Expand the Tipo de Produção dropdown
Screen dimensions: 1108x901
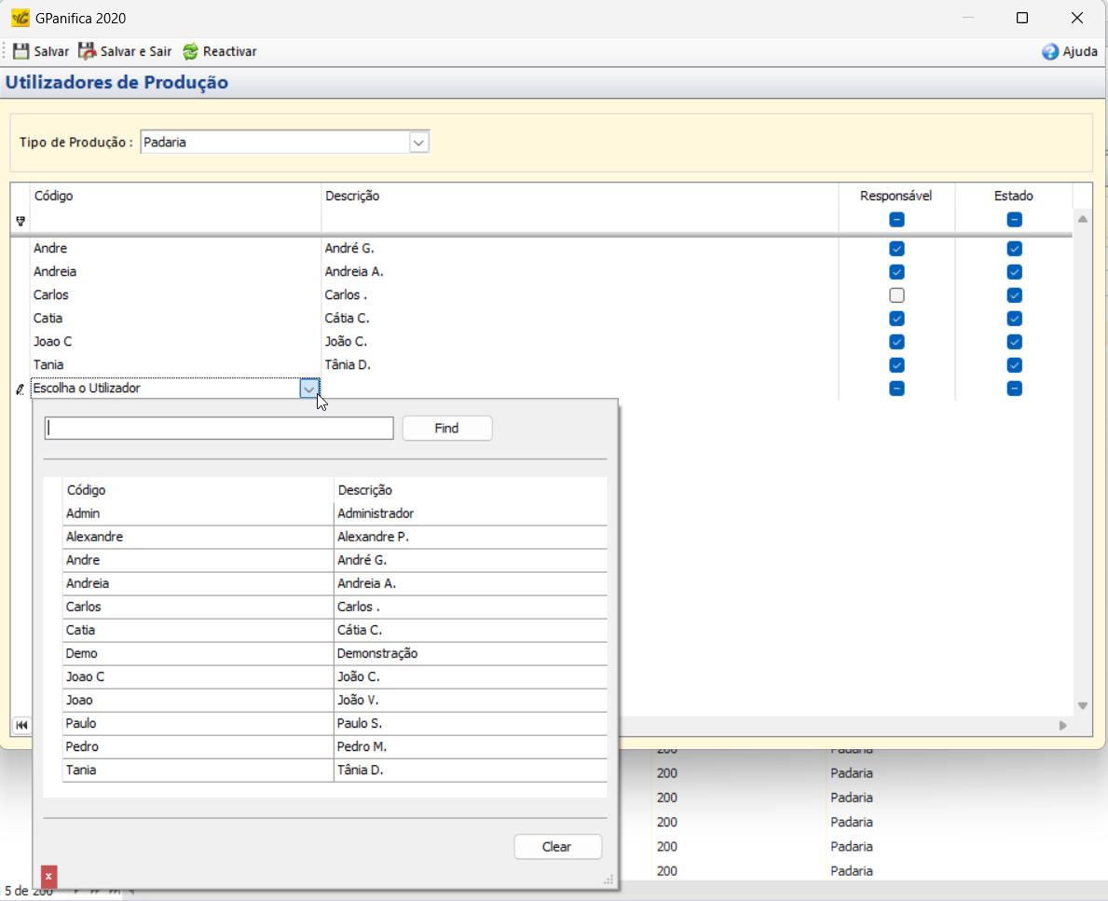(419, 143)
